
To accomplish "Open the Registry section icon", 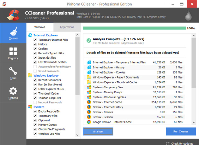I will pyautogui.click(x=13, y=53).
